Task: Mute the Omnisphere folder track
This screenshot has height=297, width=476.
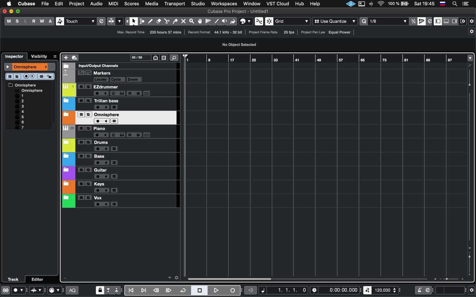Action: click(x=81, y=114)
